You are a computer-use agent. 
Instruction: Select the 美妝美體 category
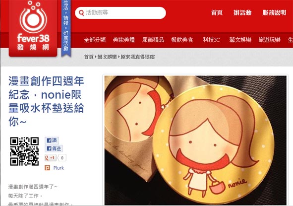(124, 40)
